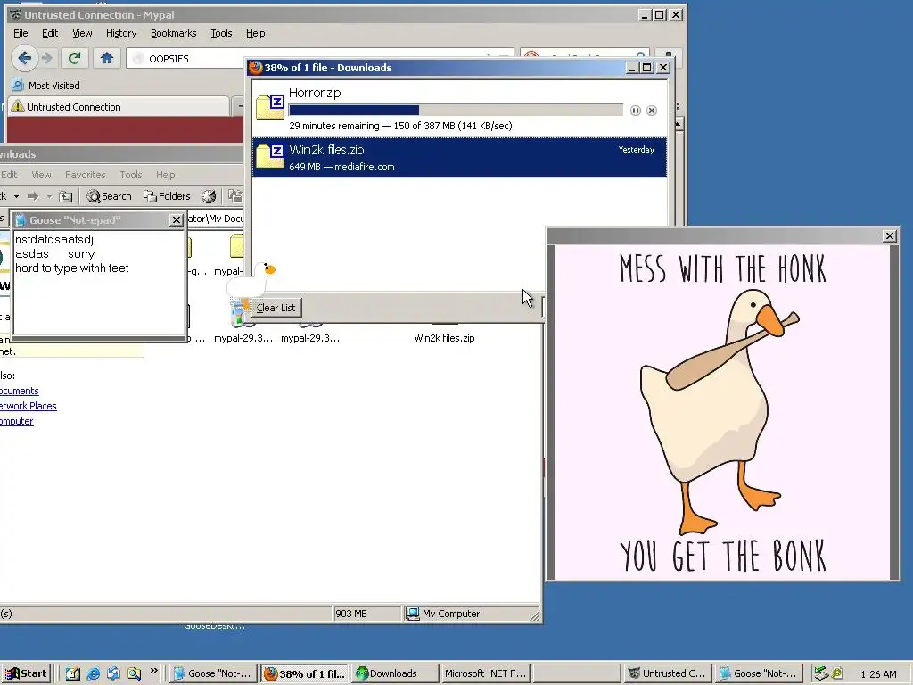
Task: Click the fourth Quick Launch search icon
Action: (134, 674)
